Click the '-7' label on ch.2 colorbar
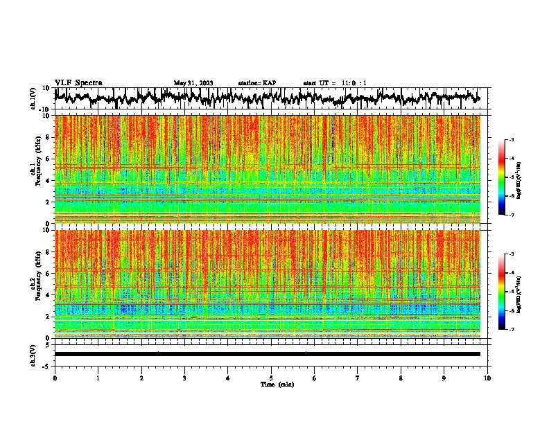The image size is (549, 424). pos(512,329)
